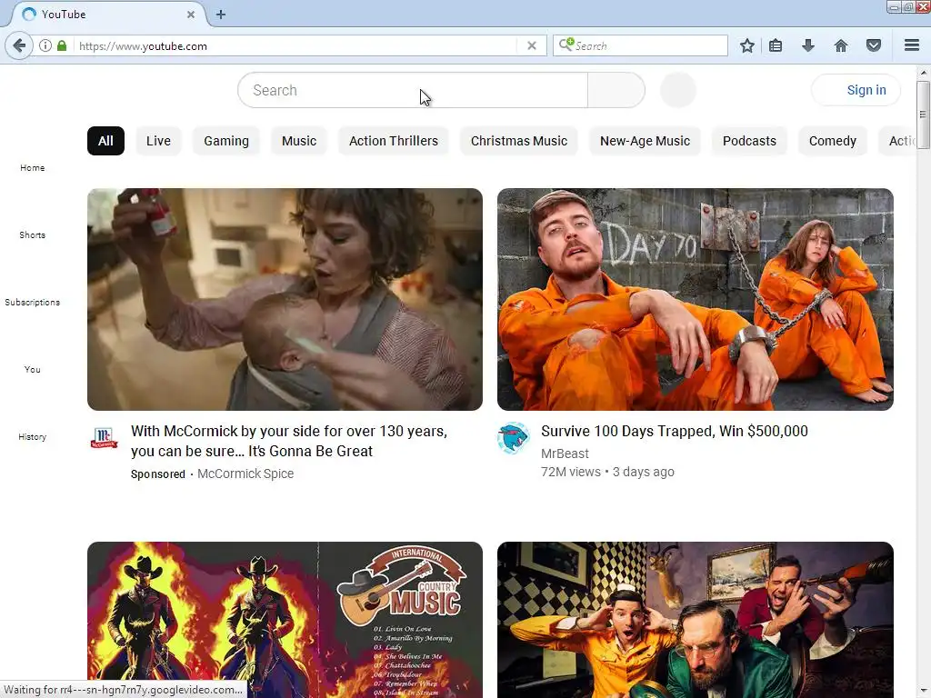The width and height of the screenshot is (931, 698).
Task: Open thumbnail with men in colorful suits
Action: coord(696,620)
